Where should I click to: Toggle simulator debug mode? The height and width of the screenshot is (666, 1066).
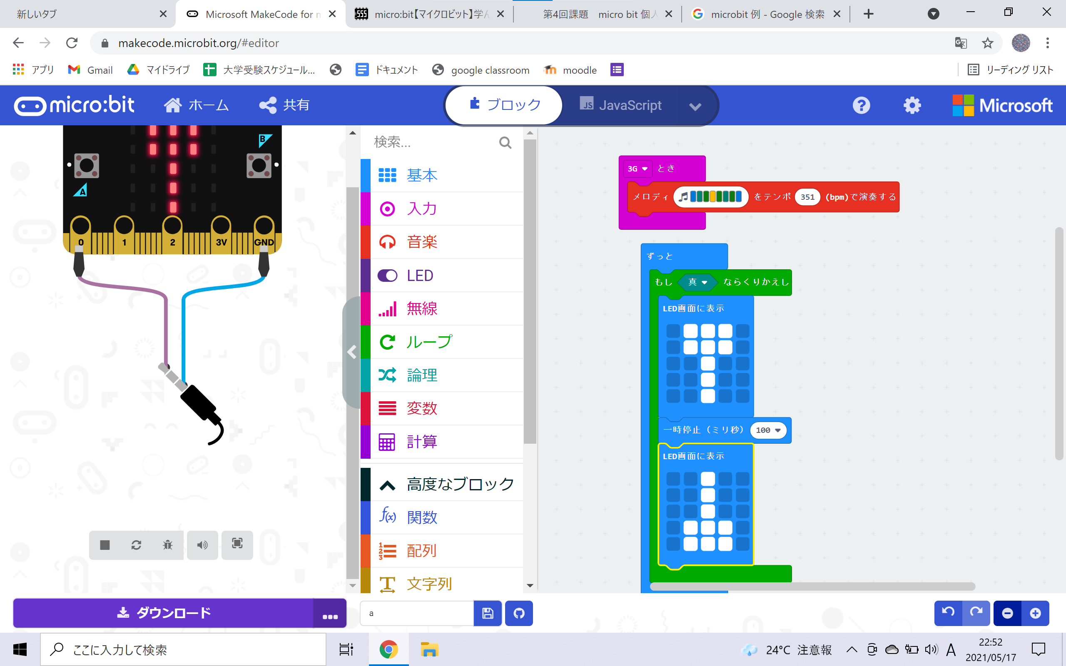167,545
